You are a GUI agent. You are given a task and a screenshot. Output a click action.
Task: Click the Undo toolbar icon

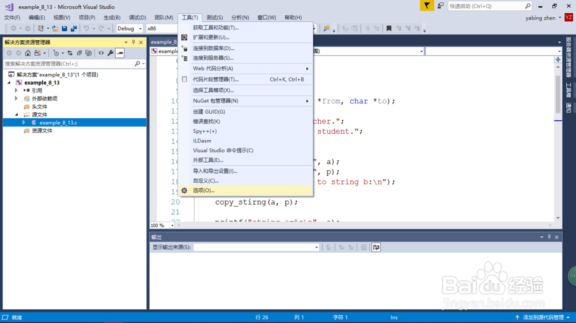pos(86,28)
